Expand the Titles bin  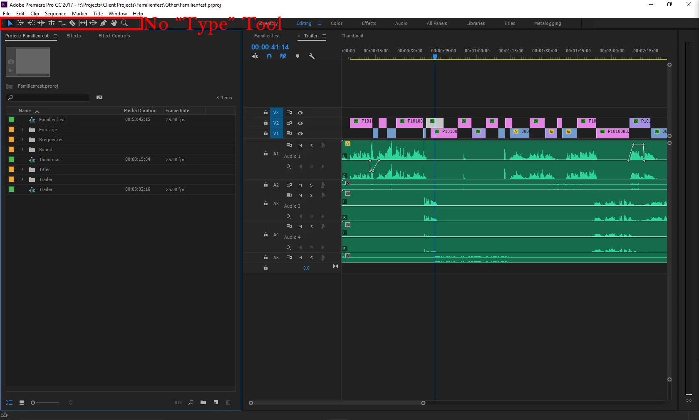point(22,169)
